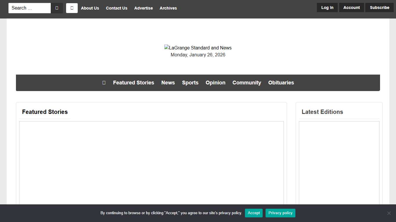Click the home icon in navigation bar
The height and width of the screenshot is (222, 396).
coord(104,83)
